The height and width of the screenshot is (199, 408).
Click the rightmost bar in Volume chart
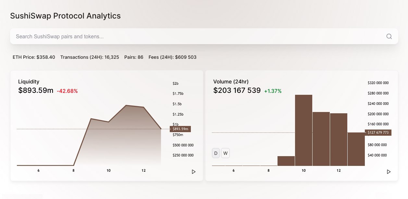click(x=356, y=149)
